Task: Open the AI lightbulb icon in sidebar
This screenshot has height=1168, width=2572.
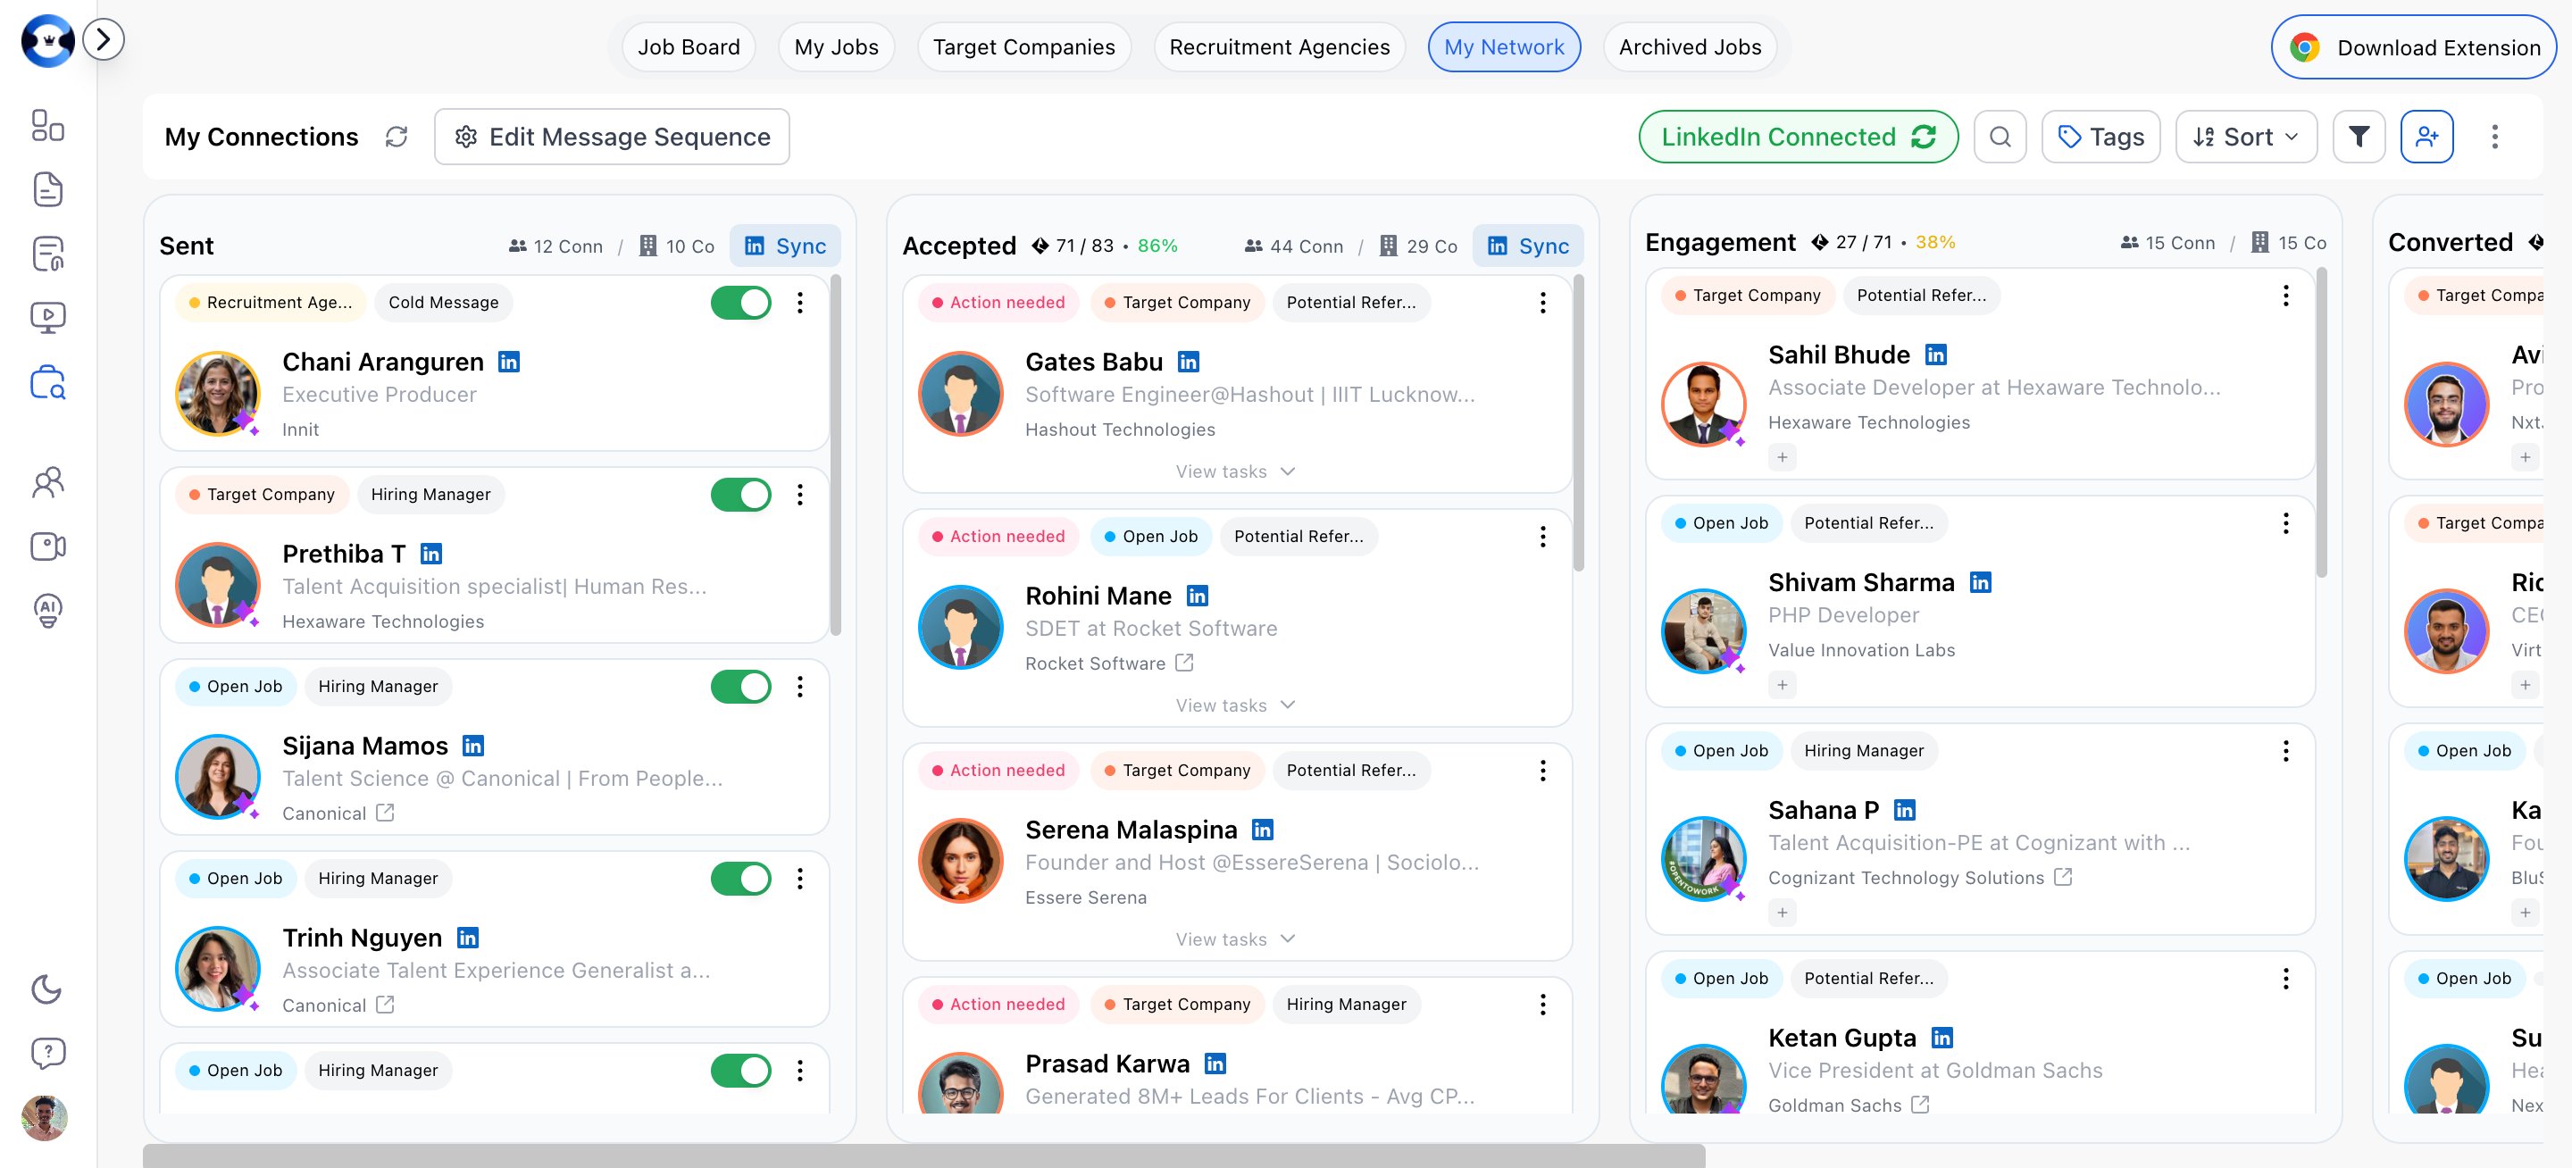Action: 48,610
